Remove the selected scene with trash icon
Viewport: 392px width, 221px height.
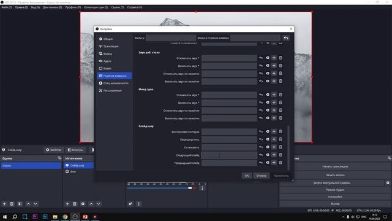pyautogui.click(x=12, y=204)
